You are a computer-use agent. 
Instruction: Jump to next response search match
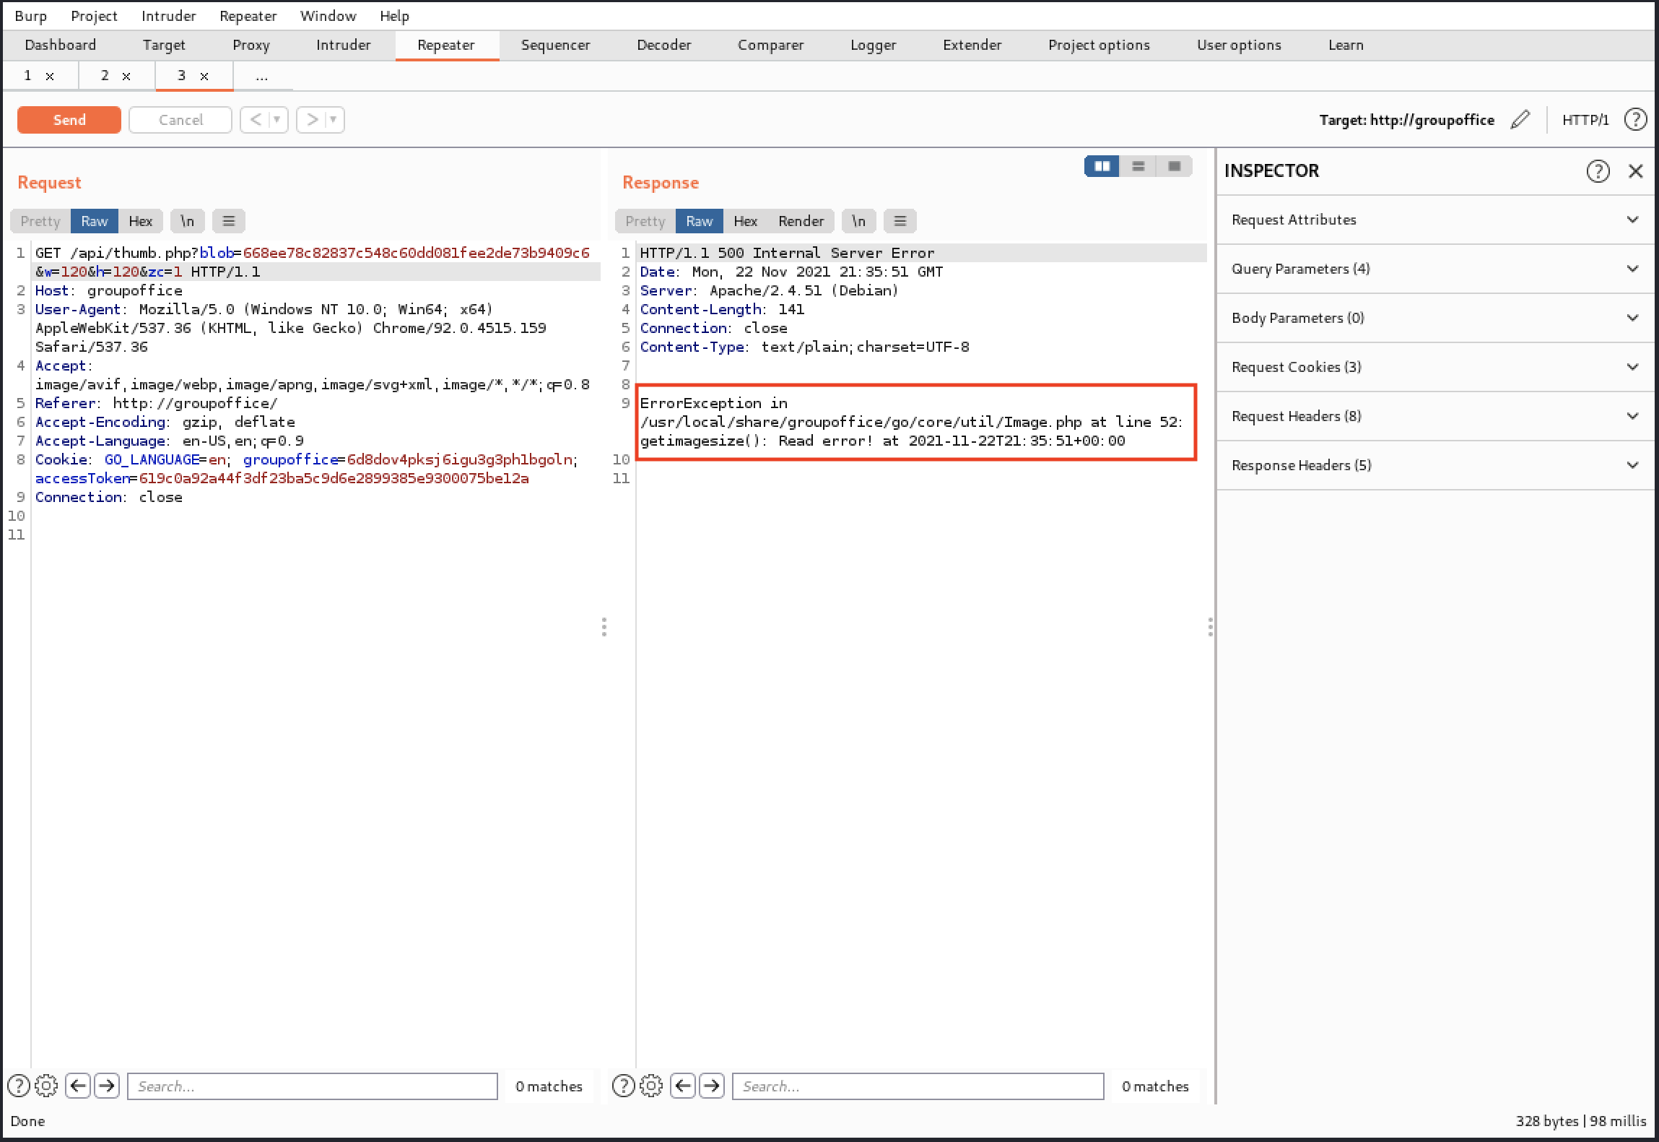[x=712, y=1086]
